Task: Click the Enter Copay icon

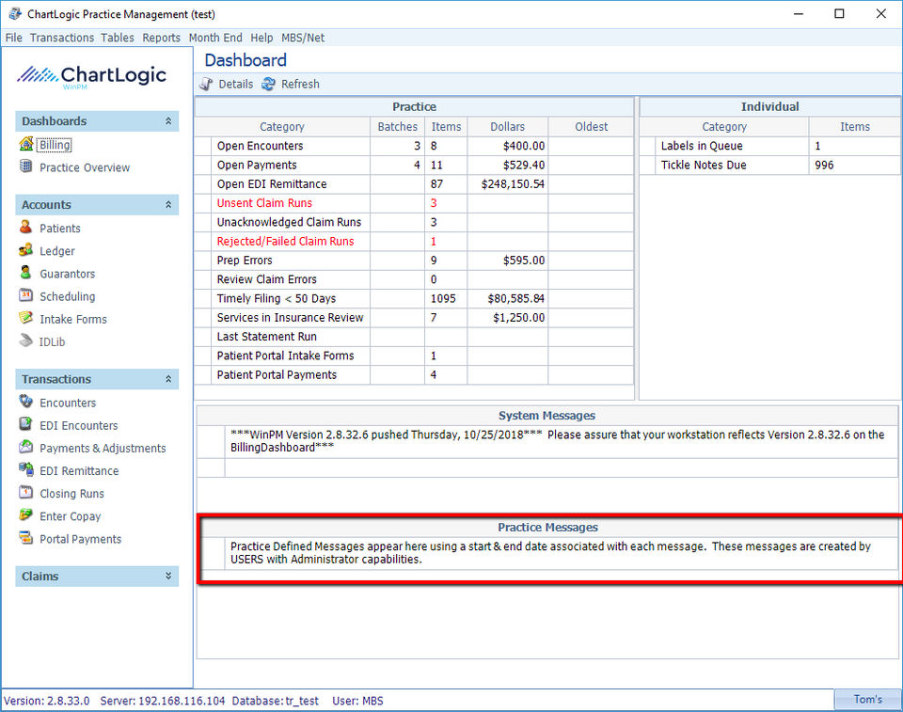Action: coord(26,515)
